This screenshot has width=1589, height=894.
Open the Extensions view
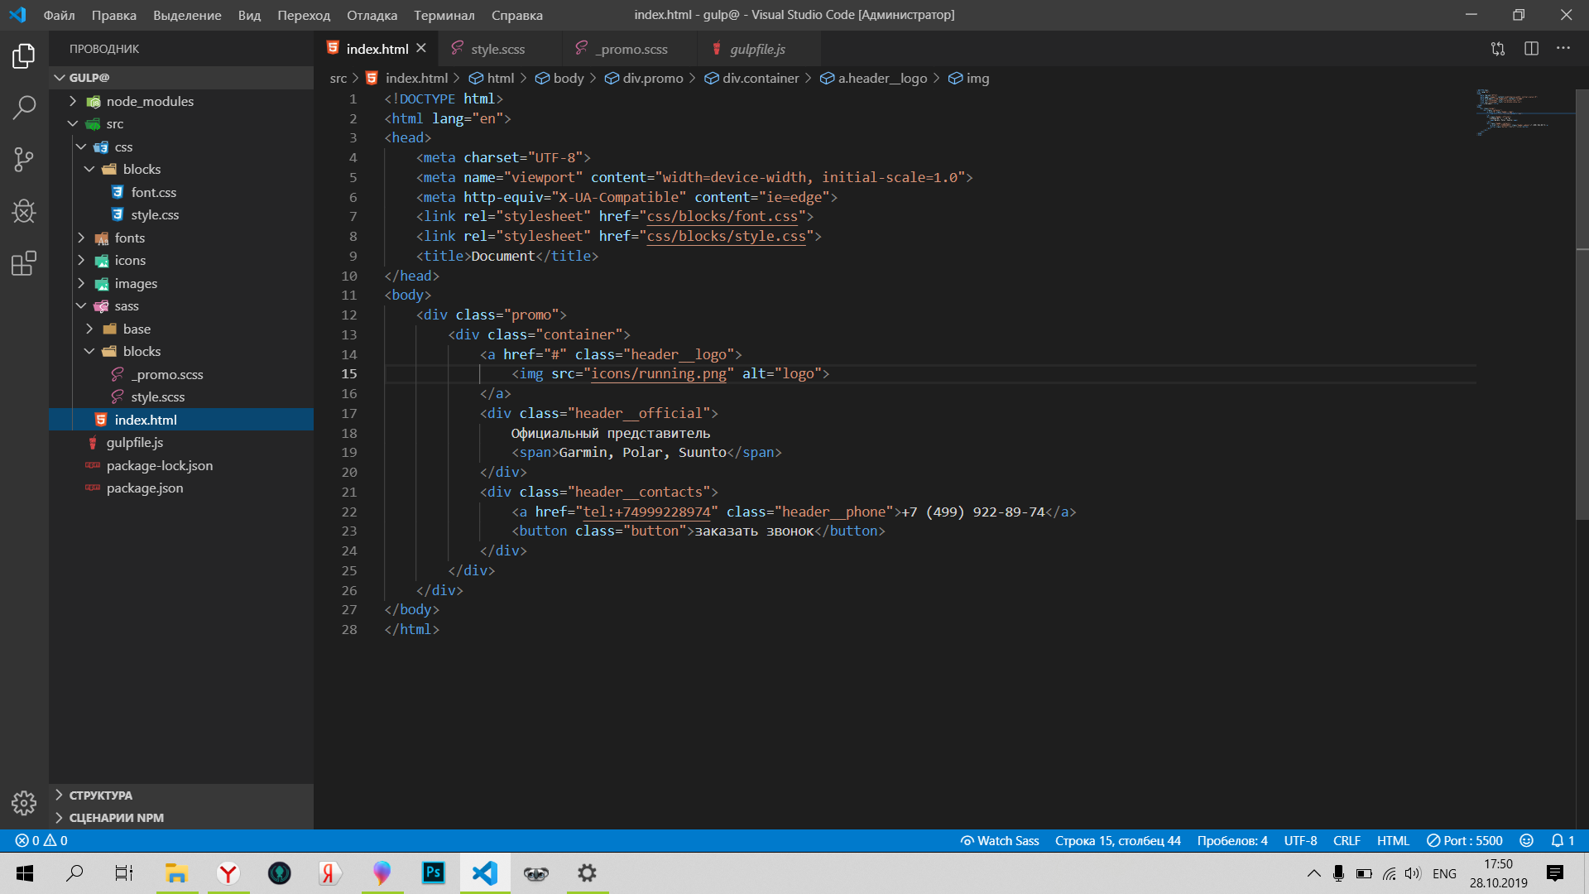[24, 263]
